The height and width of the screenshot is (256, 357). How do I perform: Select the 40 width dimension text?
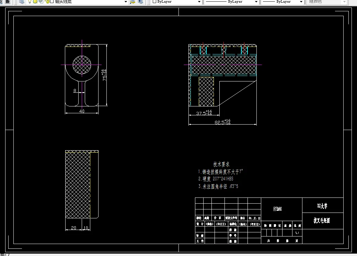click(x=82, y=111)
